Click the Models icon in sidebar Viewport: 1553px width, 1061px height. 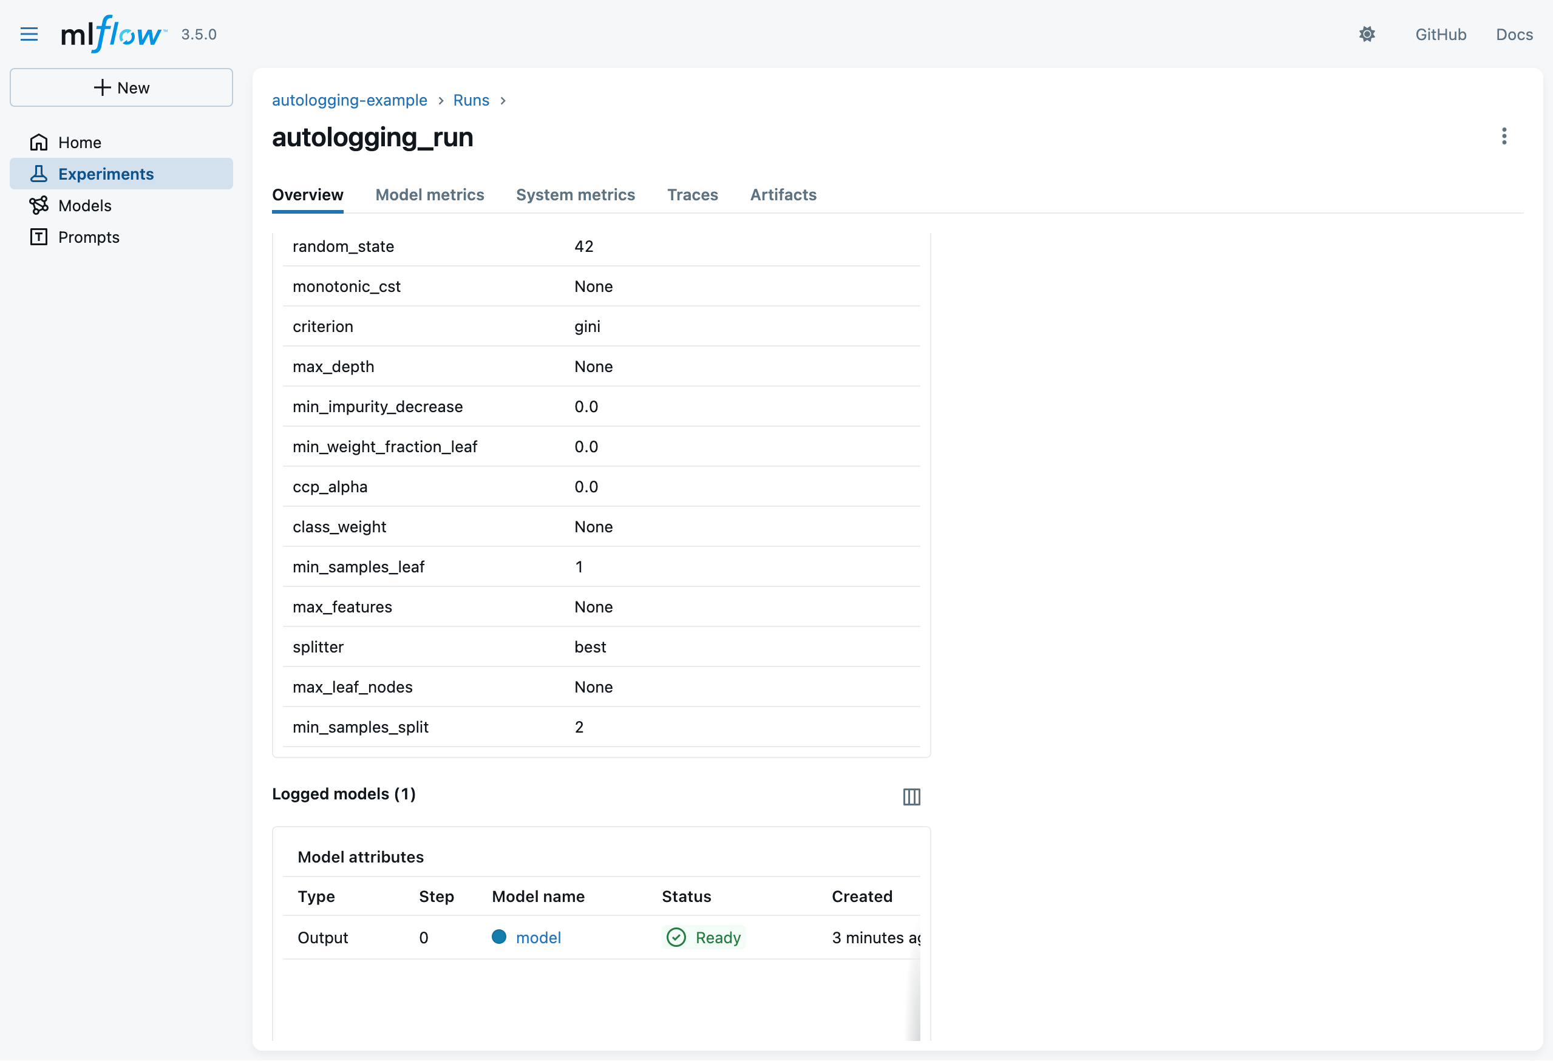click(x=39, y=205)
